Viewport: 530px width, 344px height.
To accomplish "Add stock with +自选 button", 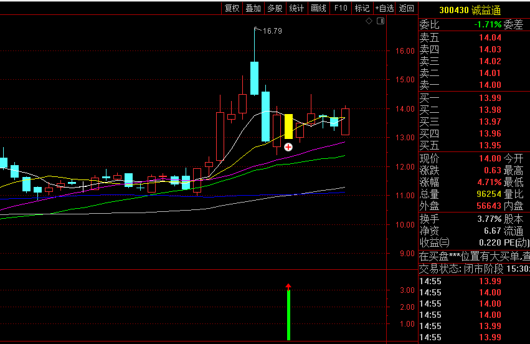I will pyautogui.click(x=384, y=8).
